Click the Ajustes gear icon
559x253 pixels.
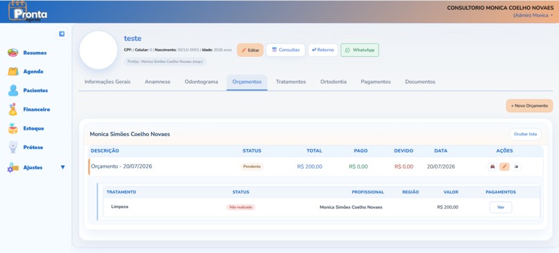[13, 168]
